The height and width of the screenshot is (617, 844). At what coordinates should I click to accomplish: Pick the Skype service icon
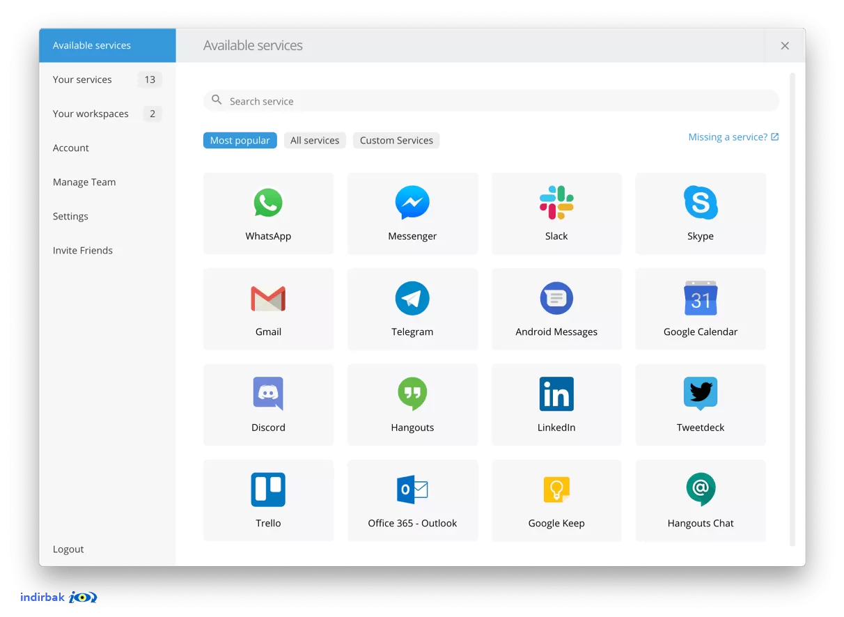(x=701, y=203)
